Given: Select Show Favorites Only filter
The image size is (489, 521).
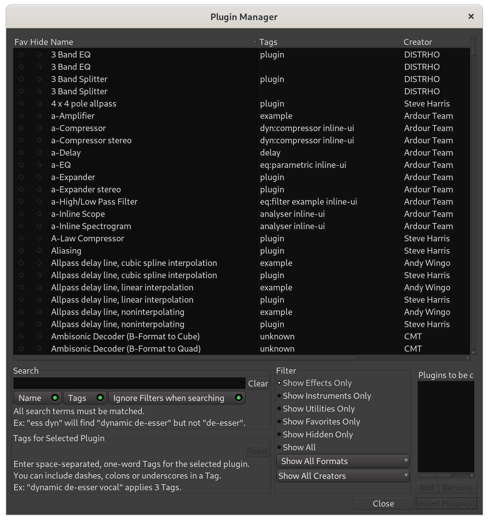Looking at the screenshot, I should click(321, 422).
